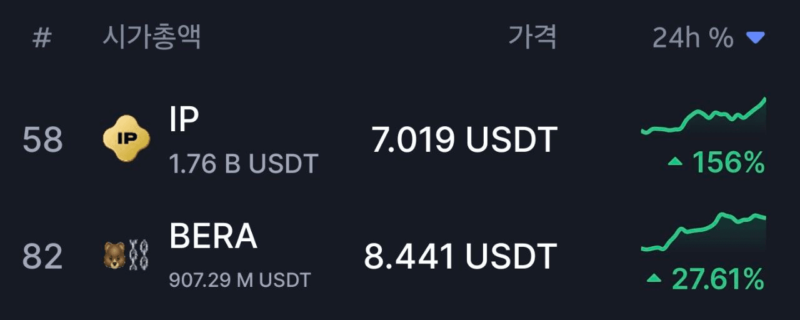
Task: Open the IP sparkline chart
Action: [x=704, y=116]
